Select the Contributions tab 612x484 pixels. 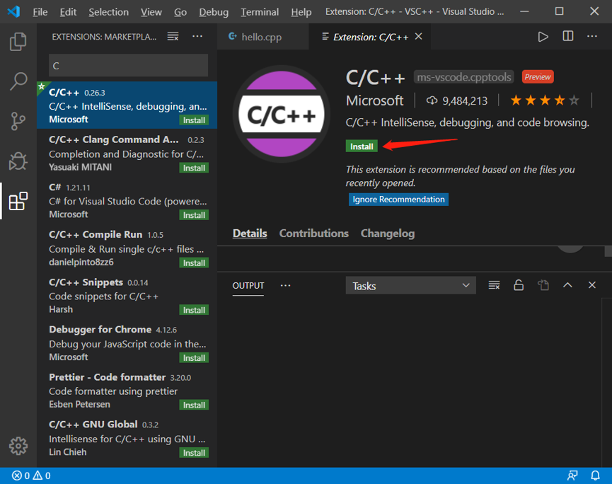314,234
